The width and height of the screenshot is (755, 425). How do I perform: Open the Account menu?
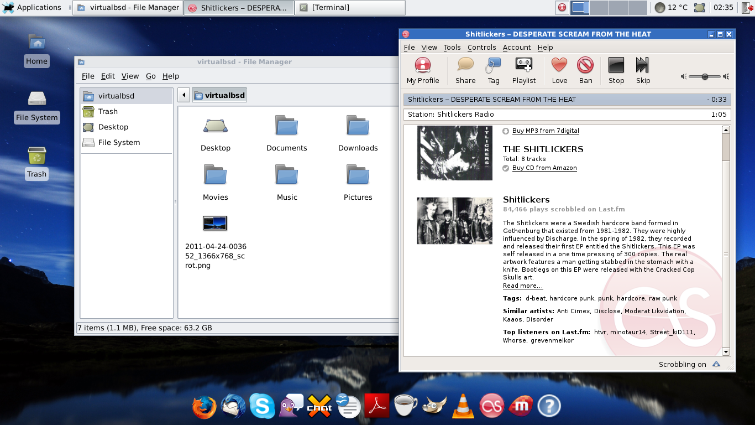click(x=517, y=48)
